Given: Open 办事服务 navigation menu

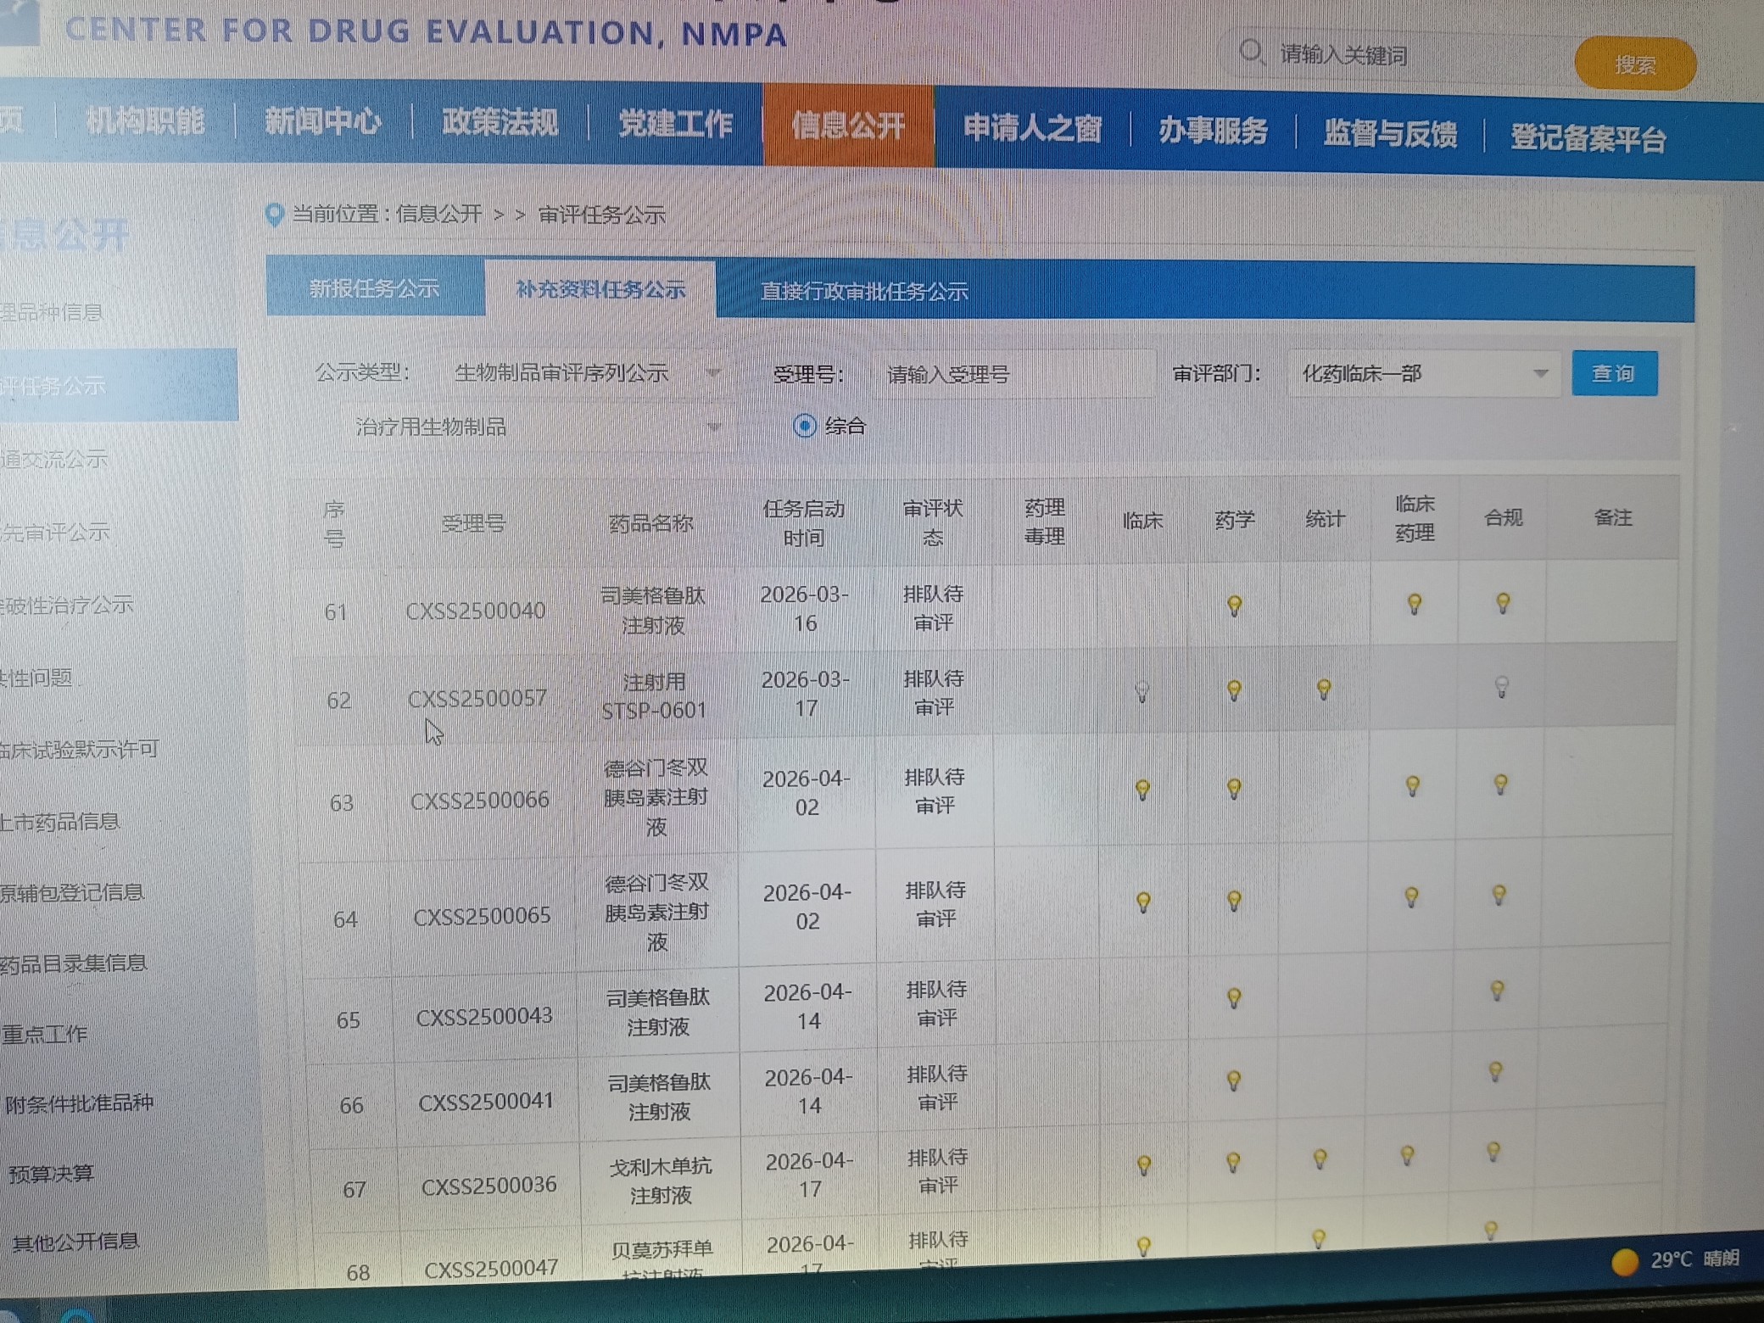Looking at the screenshot, I should pyautogui.click(x=1213, y=131).
